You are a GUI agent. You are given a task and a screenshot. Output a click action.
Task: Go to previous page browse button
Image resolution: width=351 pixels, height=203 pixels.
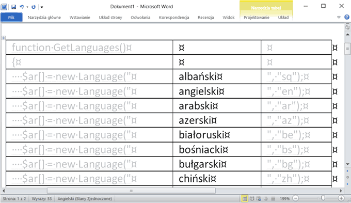pos(347,171)
